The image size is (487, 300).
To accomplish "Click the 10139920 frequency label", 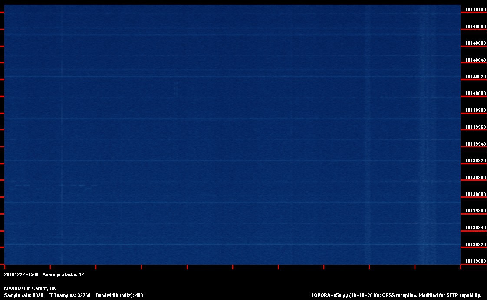I will pos(475,160).
